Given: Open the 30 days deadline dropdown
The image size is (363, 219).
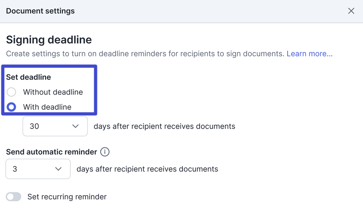Looking at the screenshot, I should (x=55, y=126).
